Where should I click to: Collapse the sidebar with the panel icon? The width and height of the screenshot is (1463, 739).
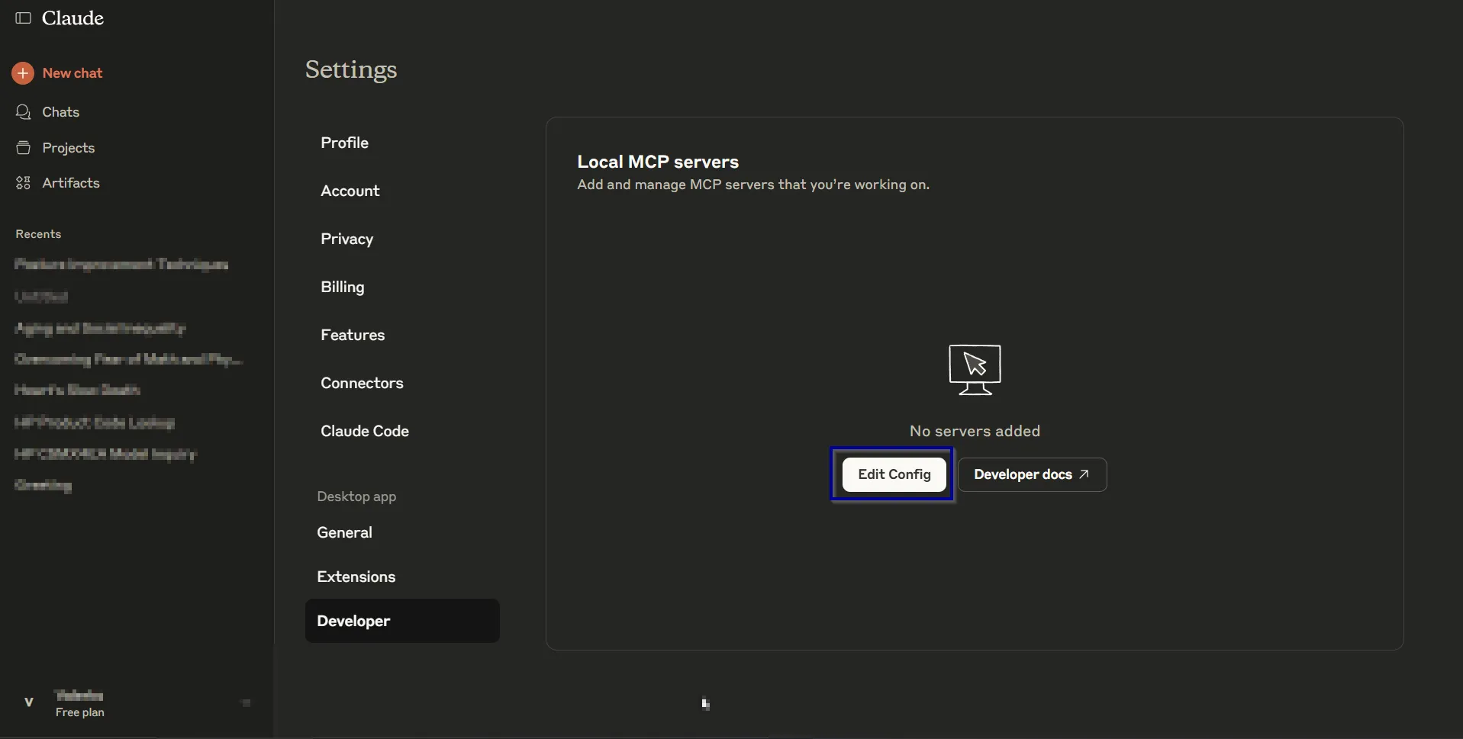coord(23,18)
